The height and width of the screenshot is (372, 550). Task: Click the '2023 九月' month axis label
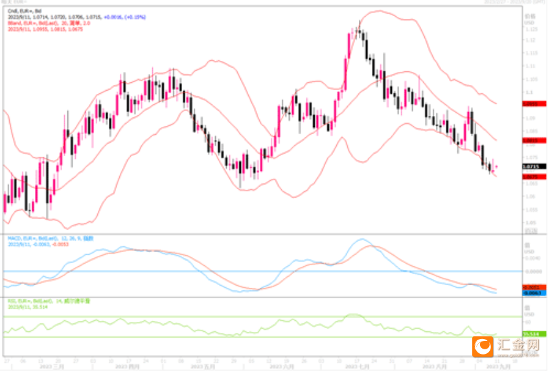(x=498, y=367)
